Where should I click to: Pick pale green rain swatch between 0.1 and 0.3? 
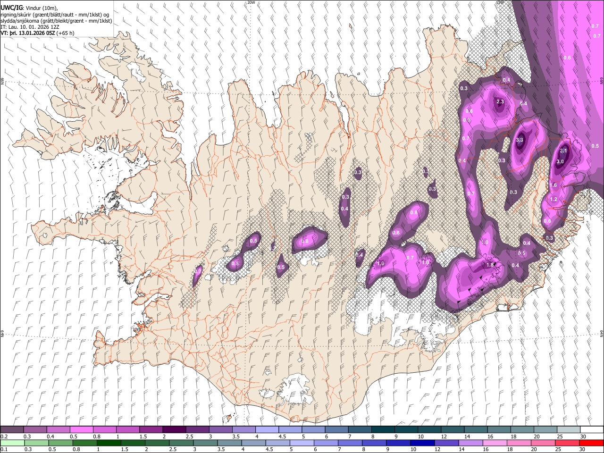tap(12, 443)
